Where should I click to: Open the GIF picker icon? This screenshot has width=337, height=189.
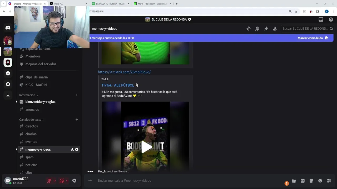click(303, 181)
